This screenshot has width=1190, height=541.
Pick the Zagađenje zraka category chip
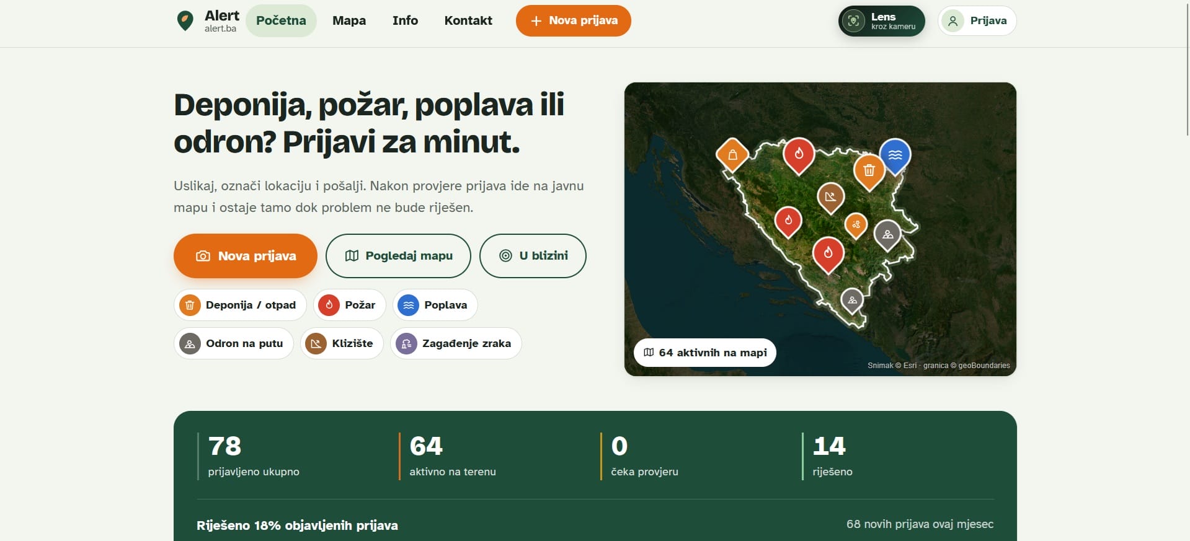point(456,343)
